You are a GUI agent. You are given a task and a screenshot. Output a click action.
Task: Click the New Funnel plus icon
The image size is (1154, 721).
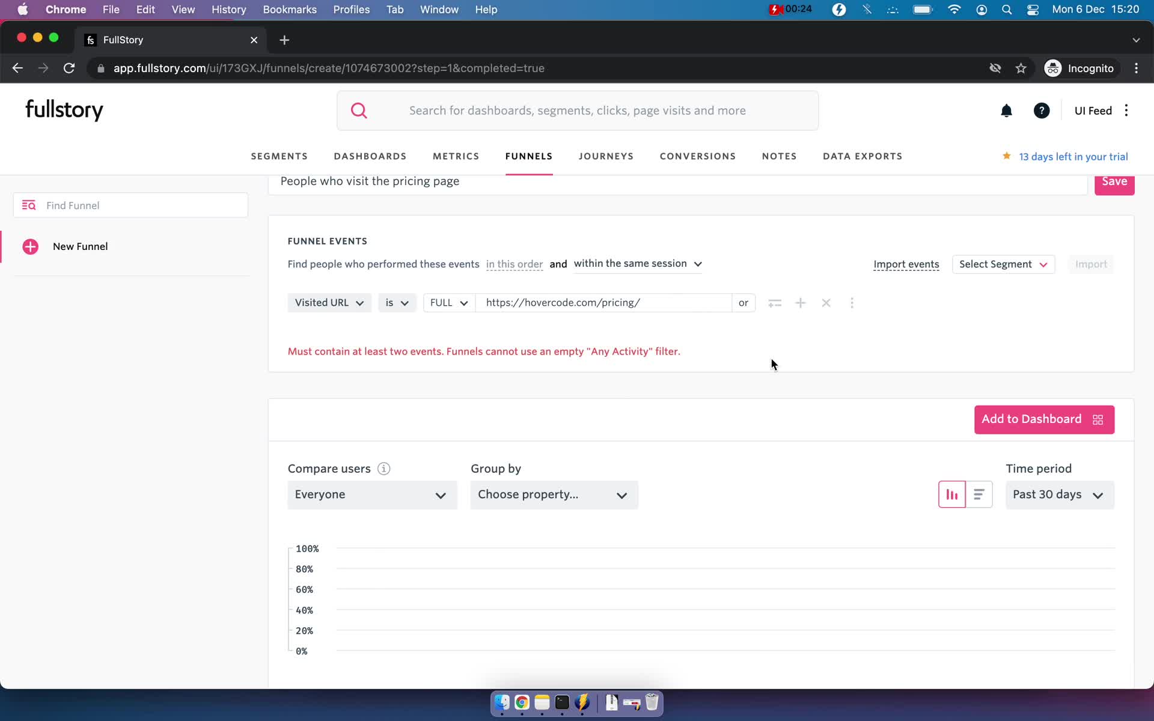pos(29,246)
